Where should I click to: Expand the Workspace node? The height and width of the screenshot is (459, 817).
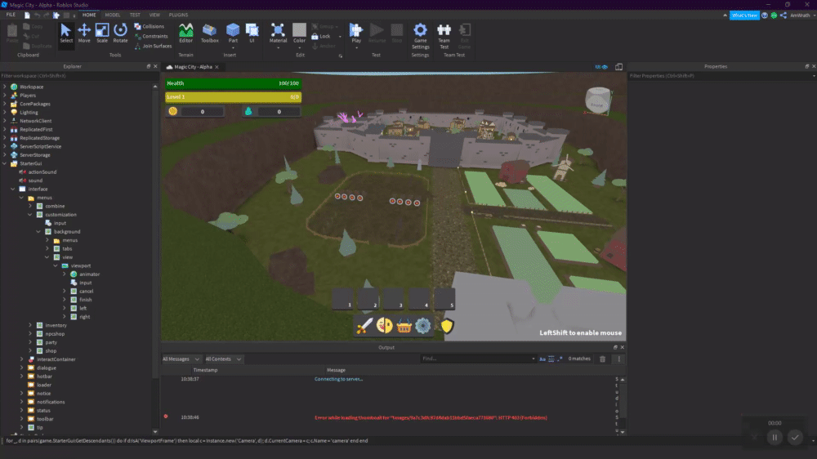pos(5,87)
